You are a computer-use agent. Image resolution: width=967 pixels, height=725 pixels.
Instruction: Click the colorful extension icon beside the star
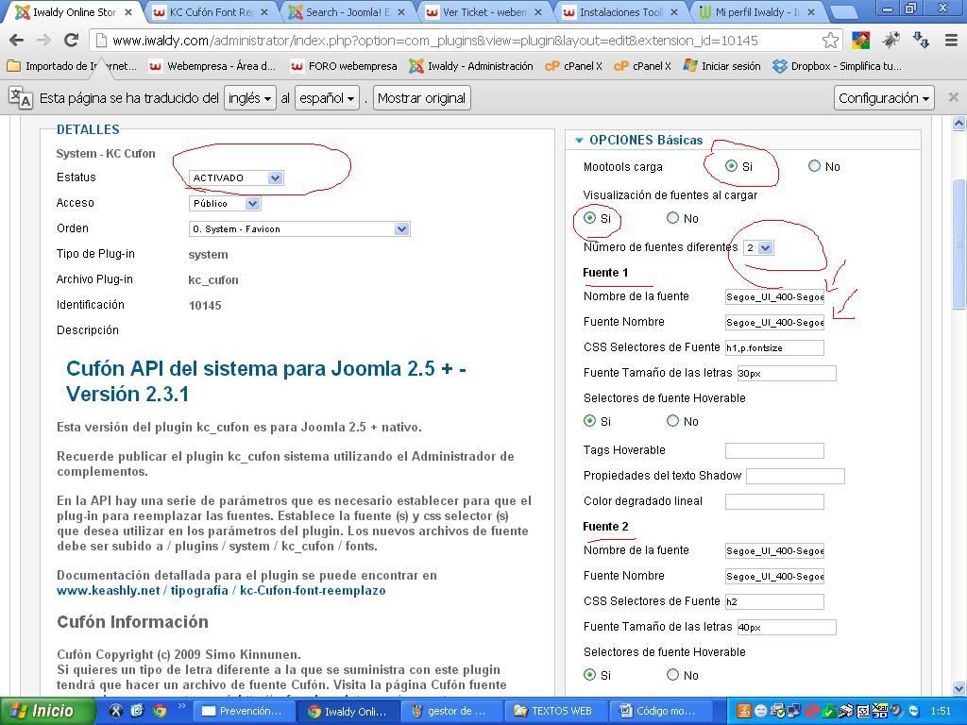pos(860,41)
